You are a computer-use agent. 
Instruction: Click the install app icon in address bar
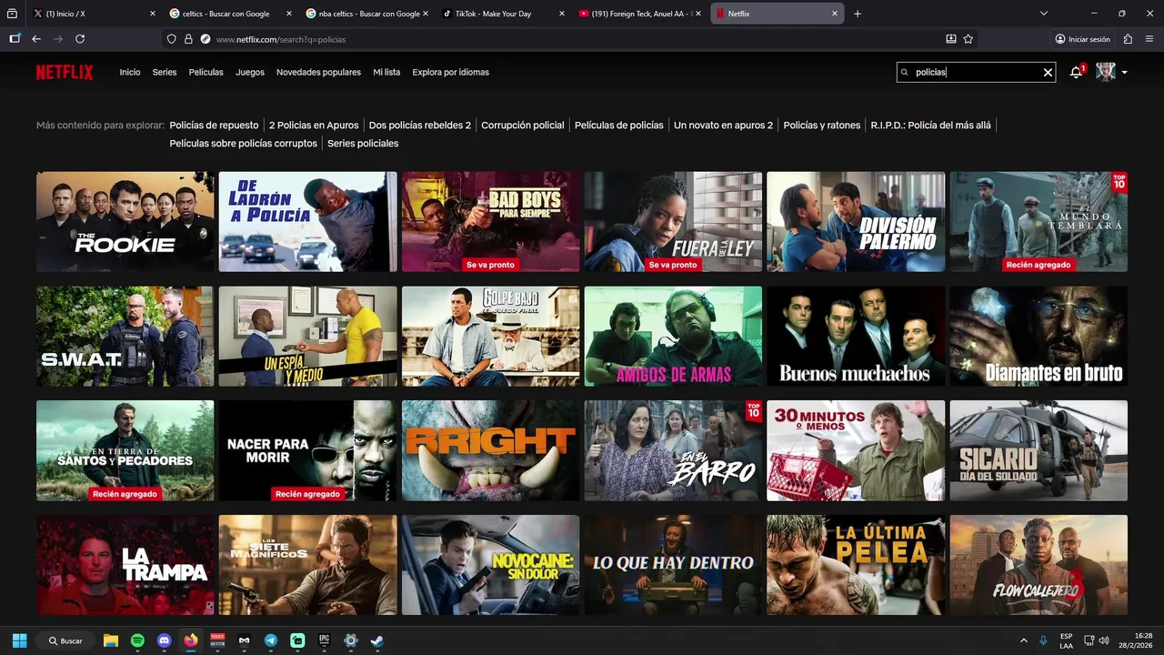(951, 39)
